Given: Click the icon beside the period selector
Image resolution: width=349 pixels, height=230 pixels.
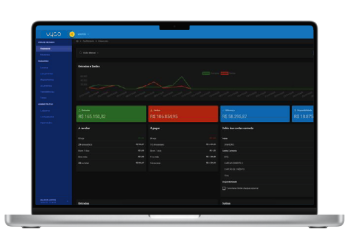Looking at the screenshot, I should click(x=80, y=53).
